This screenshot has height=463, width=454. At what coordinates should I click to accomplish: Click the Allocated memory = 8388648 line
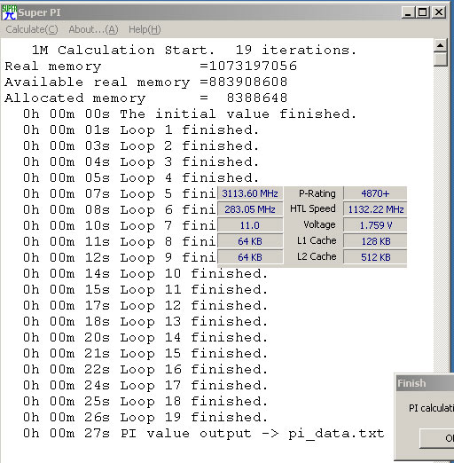tap(146, 98)
